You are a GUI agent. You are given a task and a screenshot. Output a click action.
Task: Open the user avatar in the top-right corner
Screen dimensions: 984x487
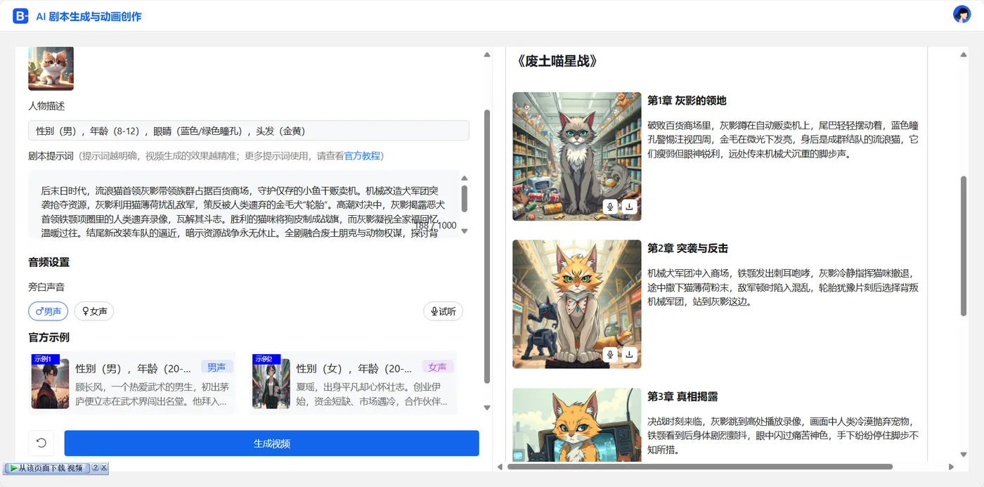click(x=962, y=14)
